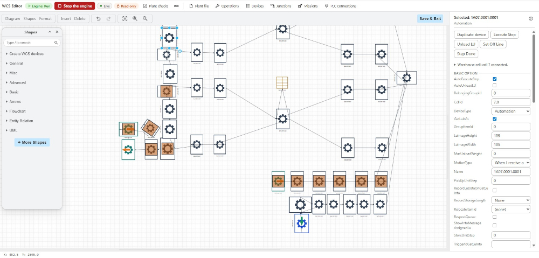The width and height of the screenshot is (539, 258).
Task: Toggle the Live mode indicator
Action: pos(105,6)
